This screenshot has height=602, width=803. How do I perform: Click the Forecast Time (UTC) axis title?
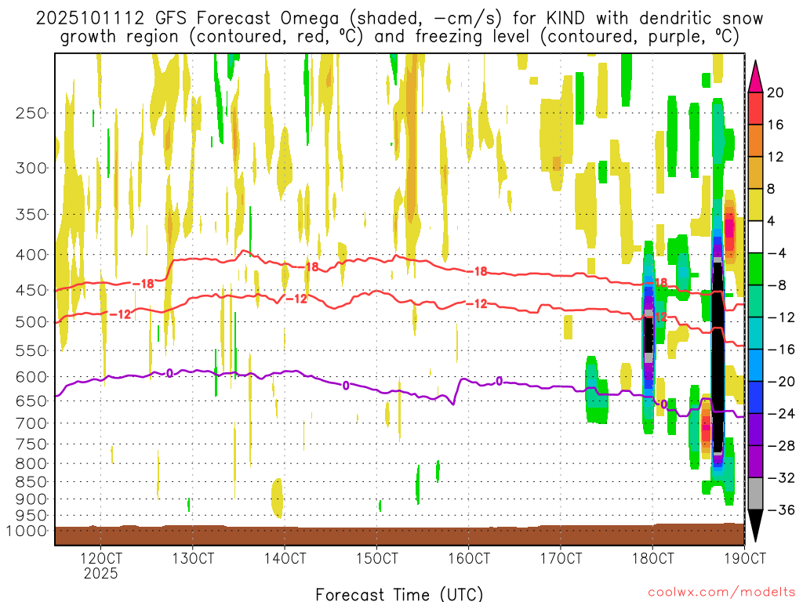coord(399,593)
